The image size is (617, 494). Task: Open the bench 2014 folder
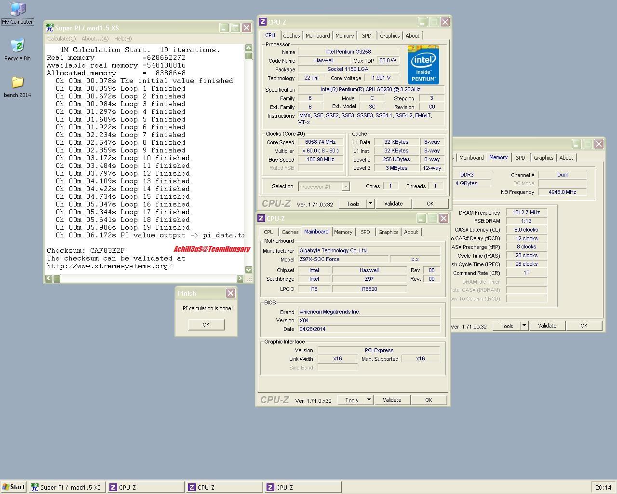point(17,82)
